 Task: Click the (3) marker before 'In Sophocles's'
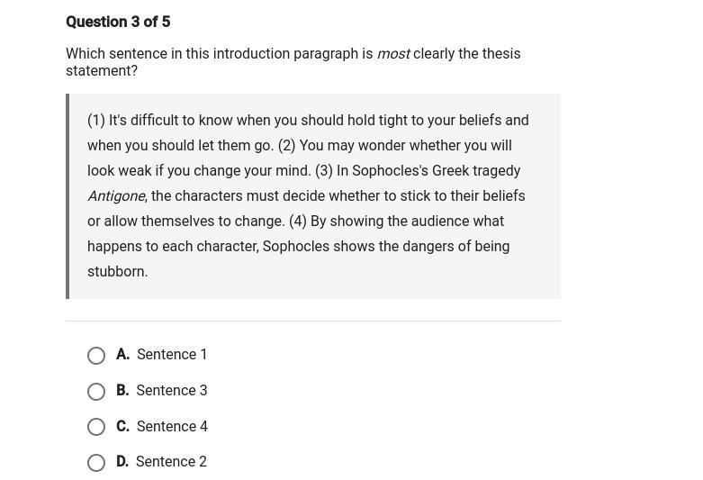[x=324, y=170]
